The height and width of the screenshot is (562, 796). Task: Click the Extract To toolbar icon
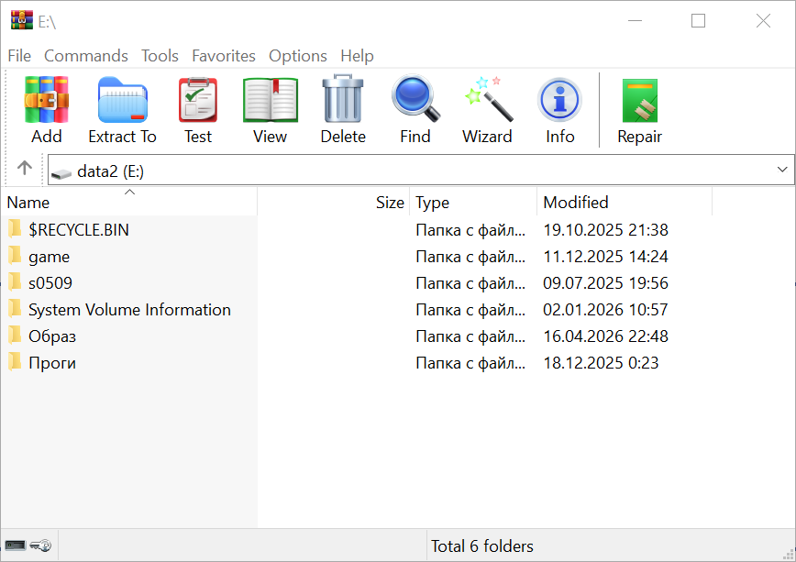(122, 100)
